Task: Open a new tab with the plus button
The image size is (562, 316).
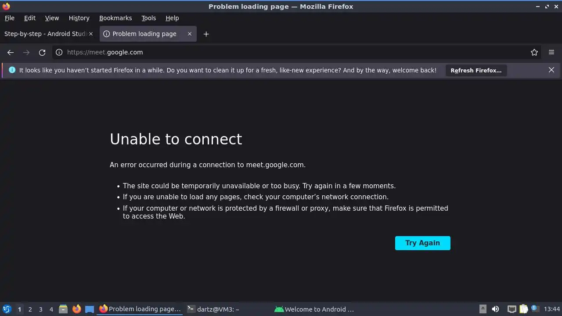Action: tap(206, 34)
